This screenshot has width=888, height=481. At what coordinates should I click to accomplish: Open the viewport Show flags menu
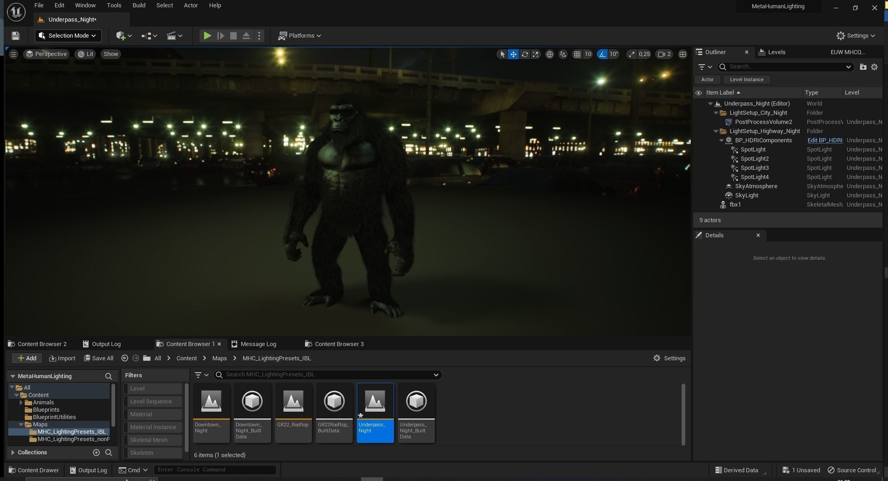[111, 54]
